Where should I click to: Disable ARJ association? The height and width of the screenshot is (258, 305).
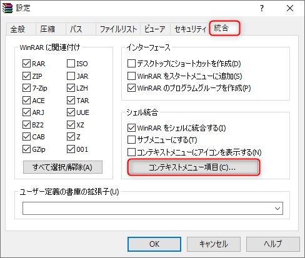26,112
